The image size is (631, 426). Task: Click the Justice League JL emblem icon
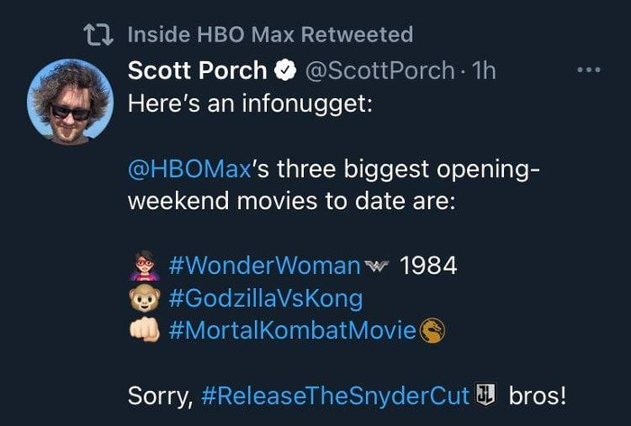click(x=487, y=394)
